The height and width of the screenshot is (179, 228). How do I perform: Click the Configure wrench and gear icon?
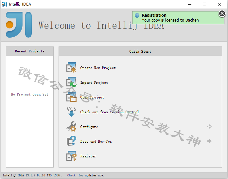[x=71, y=126]
